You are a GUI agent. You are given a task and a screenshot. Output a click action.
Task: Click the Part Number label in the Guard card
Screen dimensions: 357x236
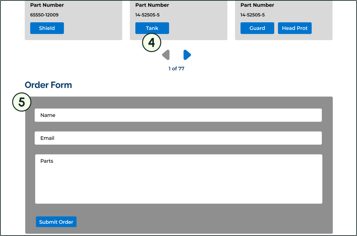click(257, 5)
